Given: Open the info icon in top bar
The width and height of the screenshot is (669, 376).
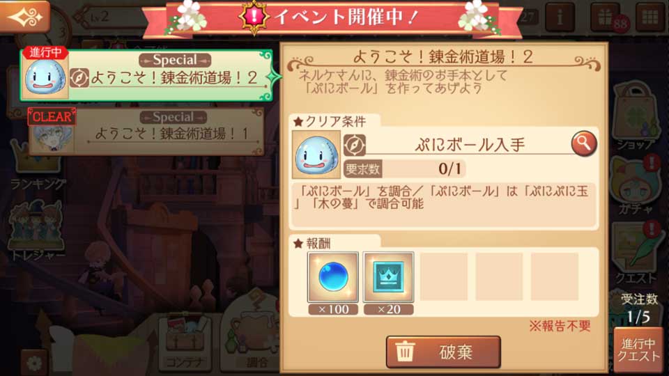Looking at the screenshot, I should click(560, 17).
